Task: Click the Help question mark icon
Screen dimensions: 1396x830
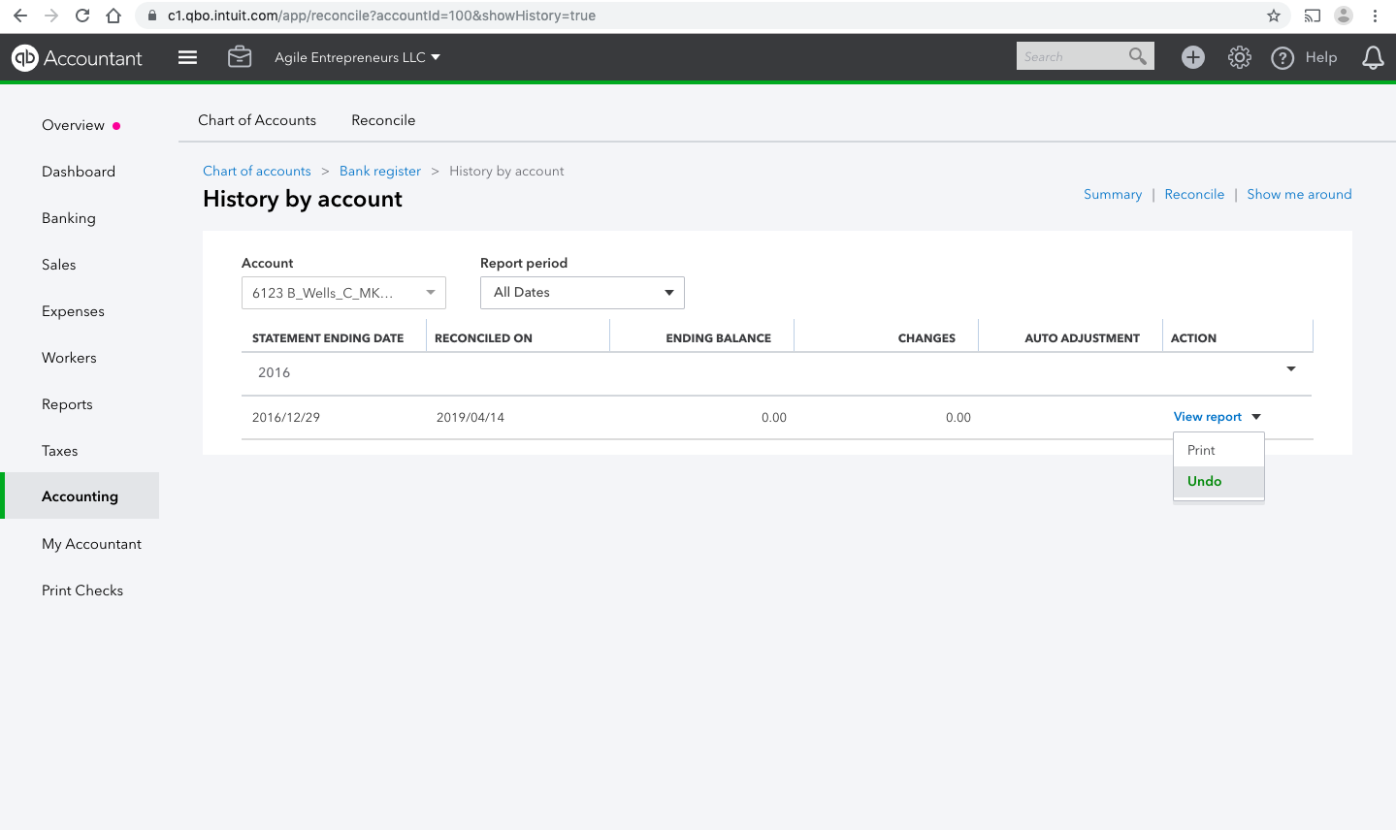Action: (x=1282, y=57)
